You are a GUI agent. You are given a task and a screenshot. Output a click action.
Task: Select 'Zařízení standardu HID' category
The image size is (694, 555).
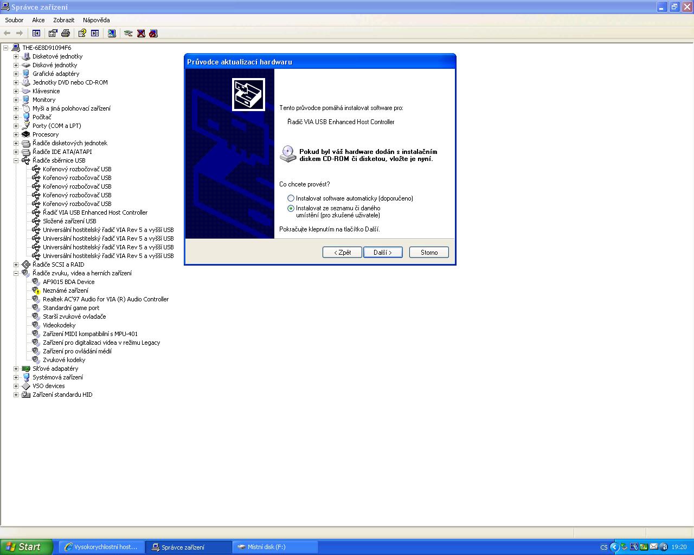[62, 395]
